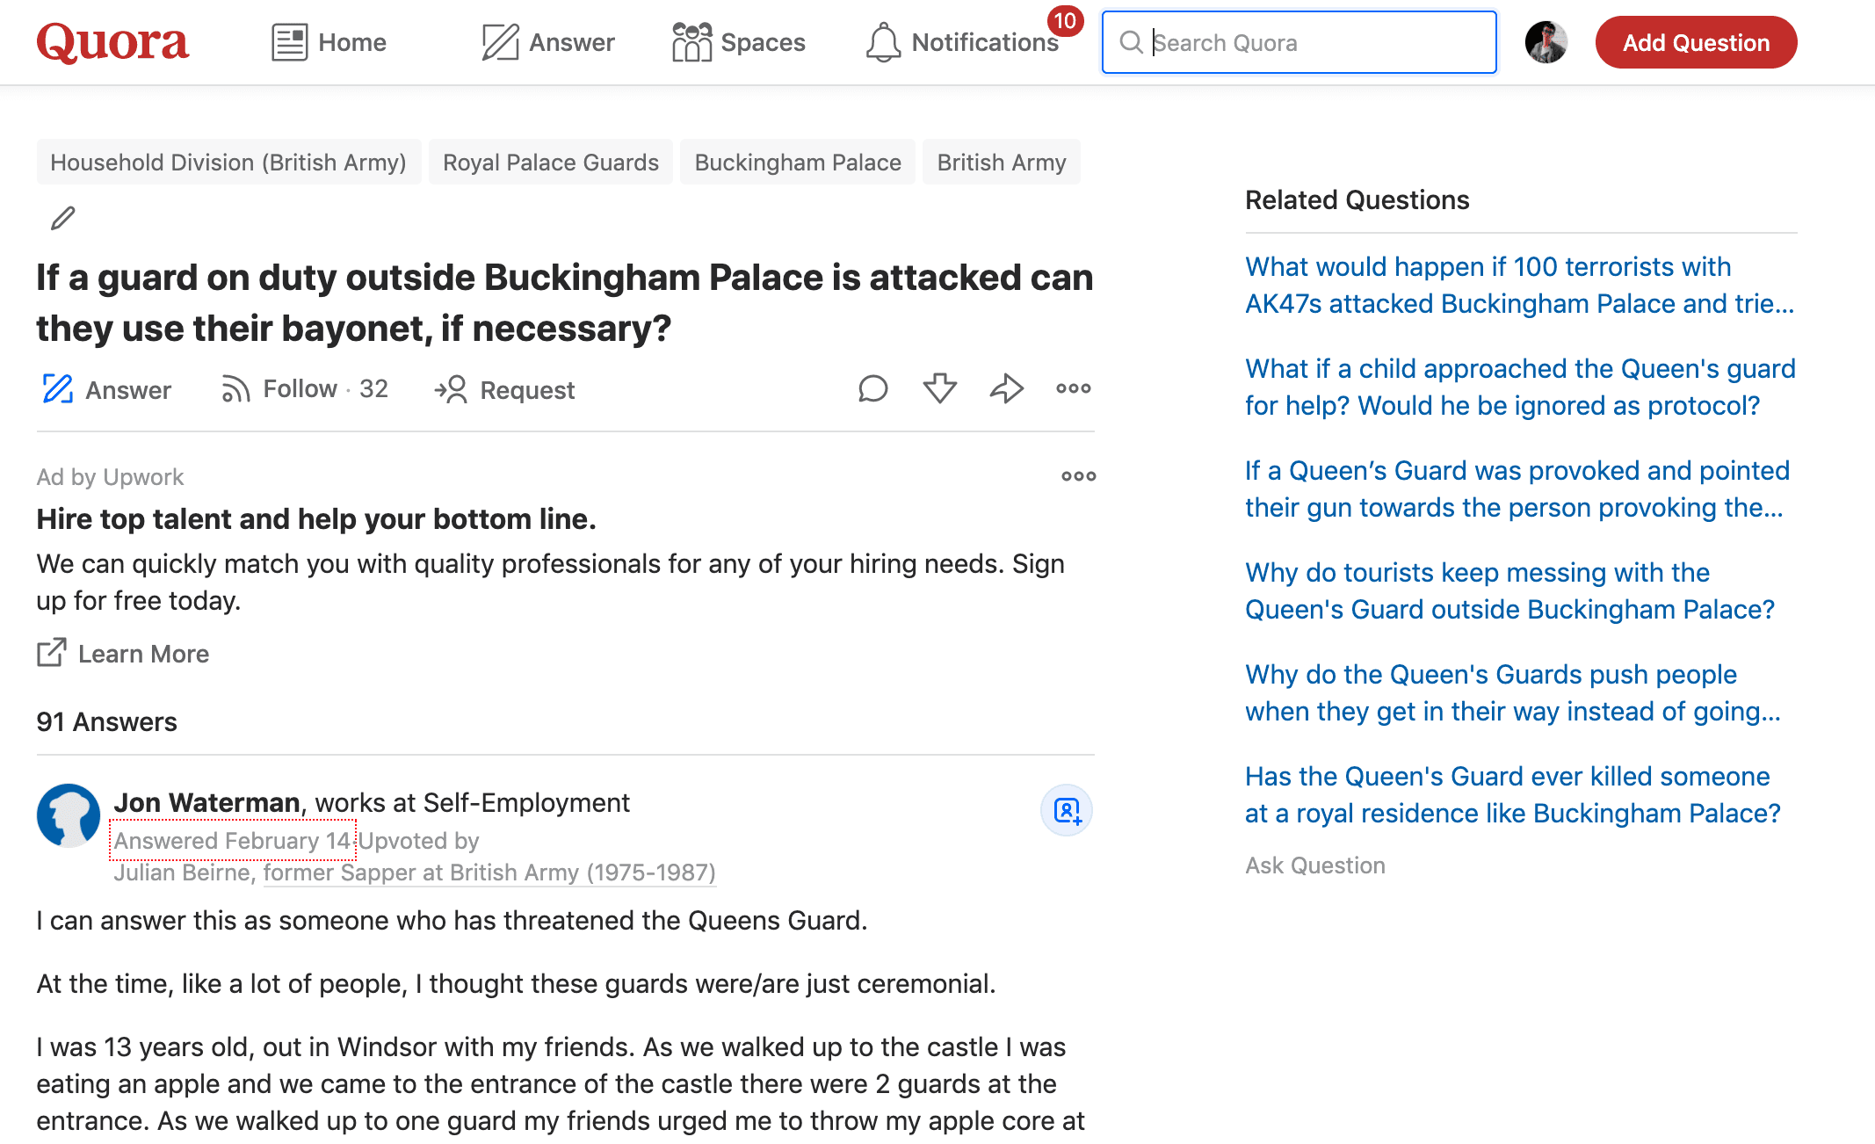
Task: Open Spaces from the navigation bar
Action: click(x=738, y=42)
